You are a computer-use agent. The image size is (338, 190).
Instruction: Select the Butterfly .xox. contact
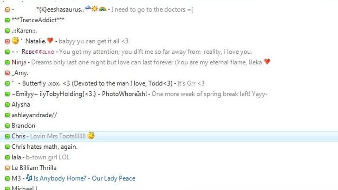click(169, 83)
